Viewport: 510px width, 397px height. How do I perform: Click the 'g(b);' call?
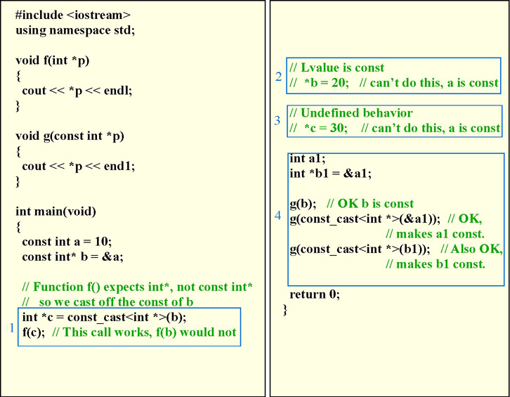point(303,204)
